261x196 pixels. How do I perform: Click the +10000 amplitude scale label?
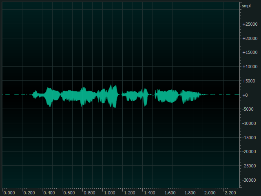[250, 67]
